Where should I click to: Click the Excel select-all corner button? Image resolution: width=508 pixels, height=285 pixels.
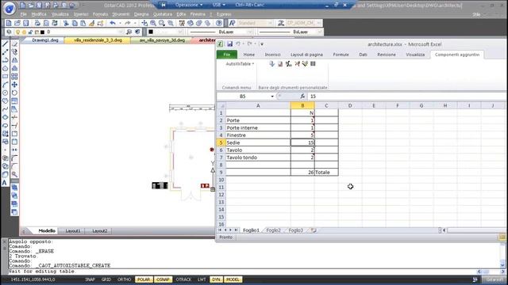pyautogui.click(x=221, y=105)
